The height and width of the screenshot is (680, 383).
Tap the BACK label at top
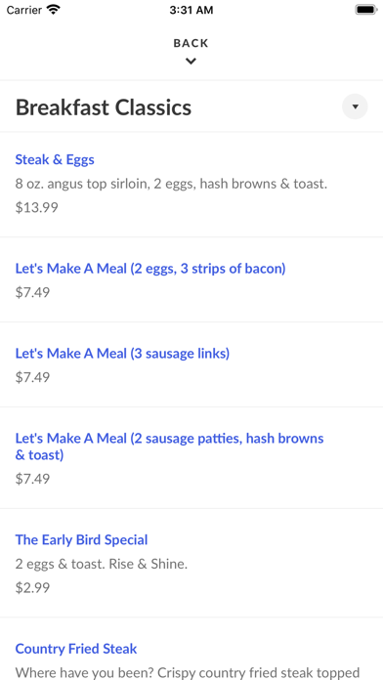click(x=191, y=43)
